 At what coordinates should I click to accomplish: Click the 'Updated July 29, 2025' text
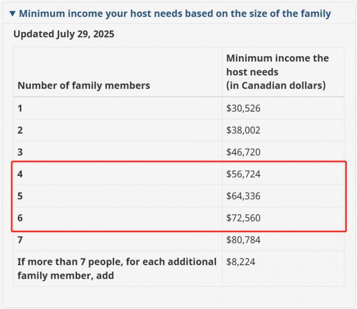pyautogui.click(x=64, y=34)
